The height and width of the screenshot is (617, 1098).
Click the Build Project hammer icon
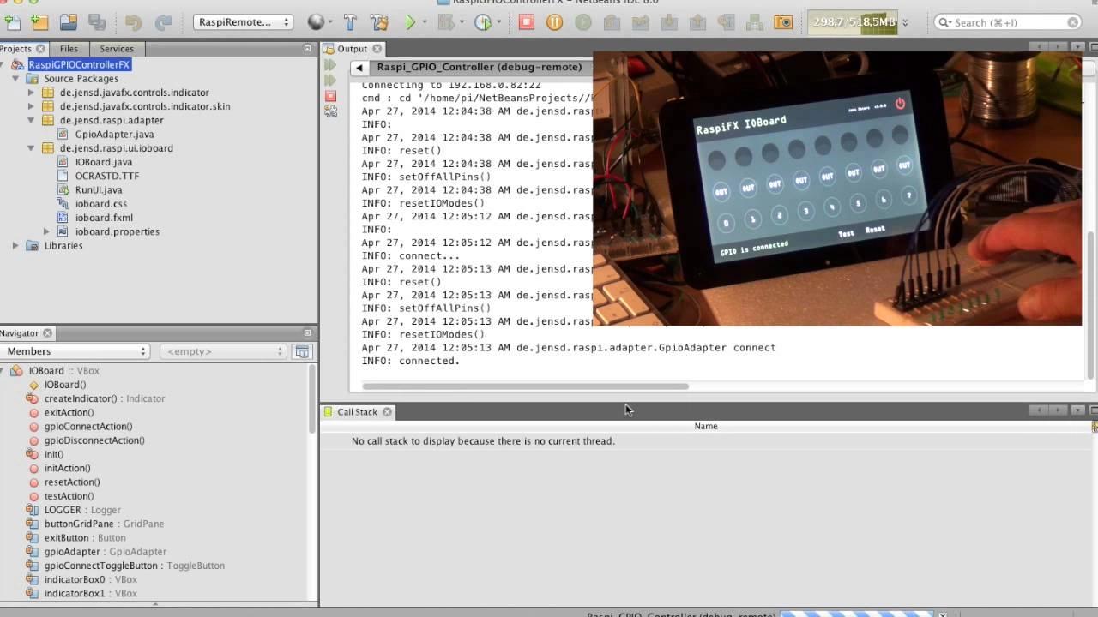[350, 22]
